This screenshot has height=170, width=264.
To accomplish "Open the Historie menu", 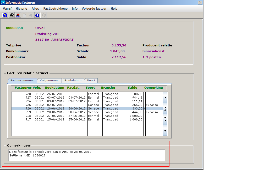I will click(x=21, y=9).
